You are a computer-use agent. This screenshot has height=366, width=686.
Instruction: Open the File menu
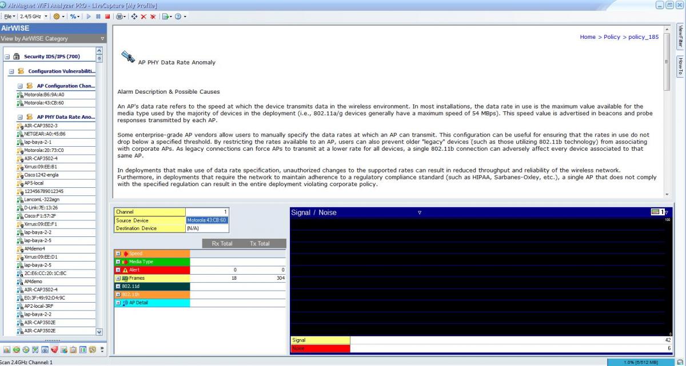pyautogui.click(x=9, y=17)
